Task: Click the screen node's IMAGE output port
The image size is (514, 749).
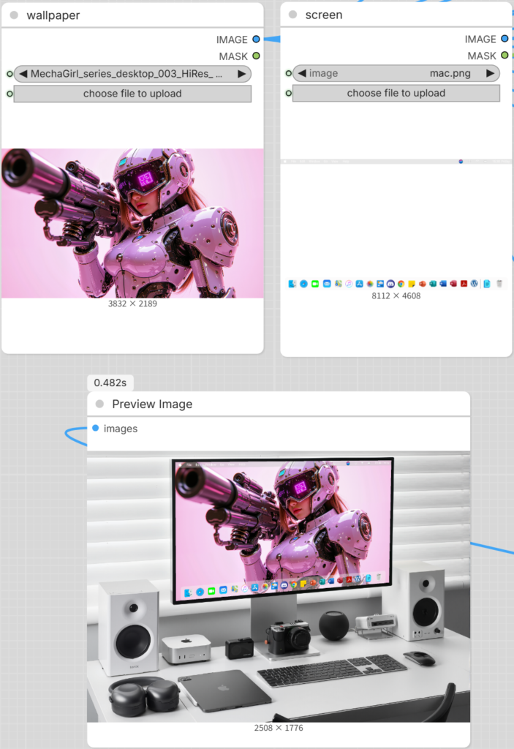Action: [x=504, y=39]
